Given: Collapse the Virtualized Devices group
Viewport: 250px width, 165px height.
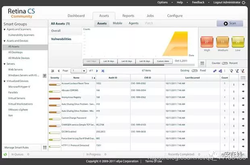Looking at the screenshot, I should [4, 81].
